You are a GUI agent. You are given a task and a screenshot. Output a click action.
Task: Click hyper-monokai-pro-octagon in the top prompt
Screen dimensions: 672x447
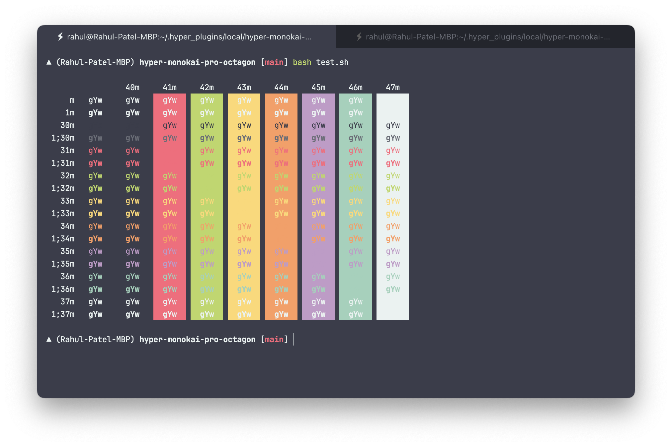click(x=197, y=62)
